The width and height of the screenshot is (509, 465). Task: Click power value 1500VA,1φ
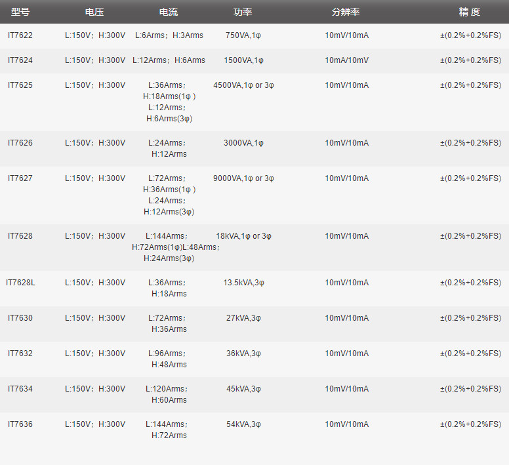[x=243, y=60]
